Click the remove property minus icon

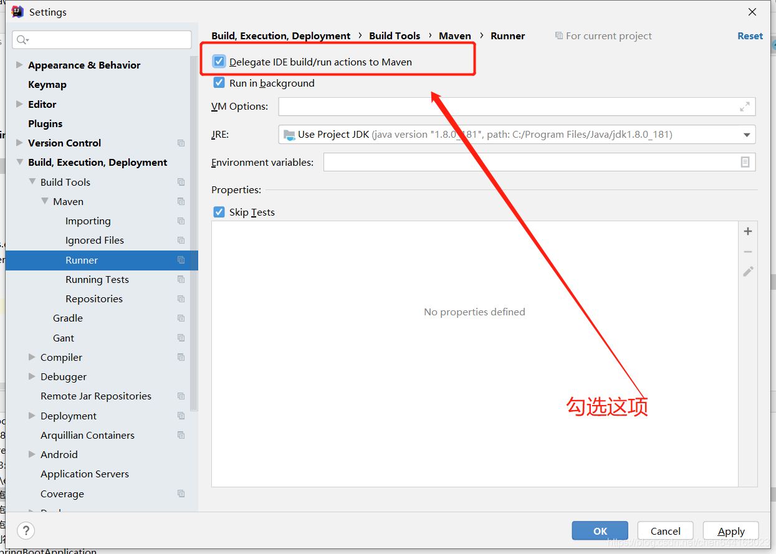(x=748, y=252)
